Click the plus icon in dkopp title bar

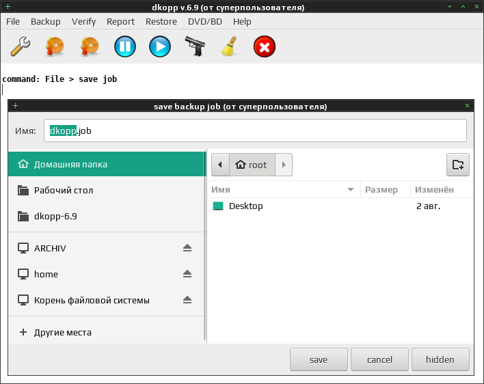8,6
